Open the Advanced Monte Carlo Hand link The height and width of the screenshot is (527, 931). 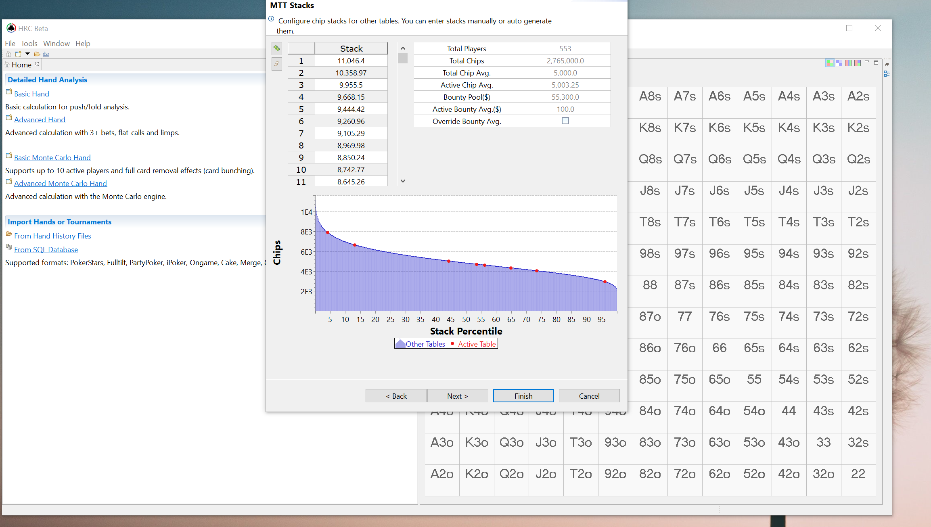(61, 183)
